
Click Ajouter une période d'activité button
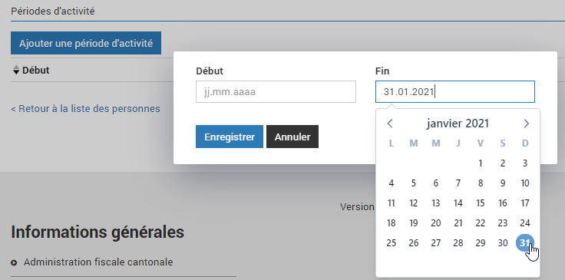(x=86, y=43)
